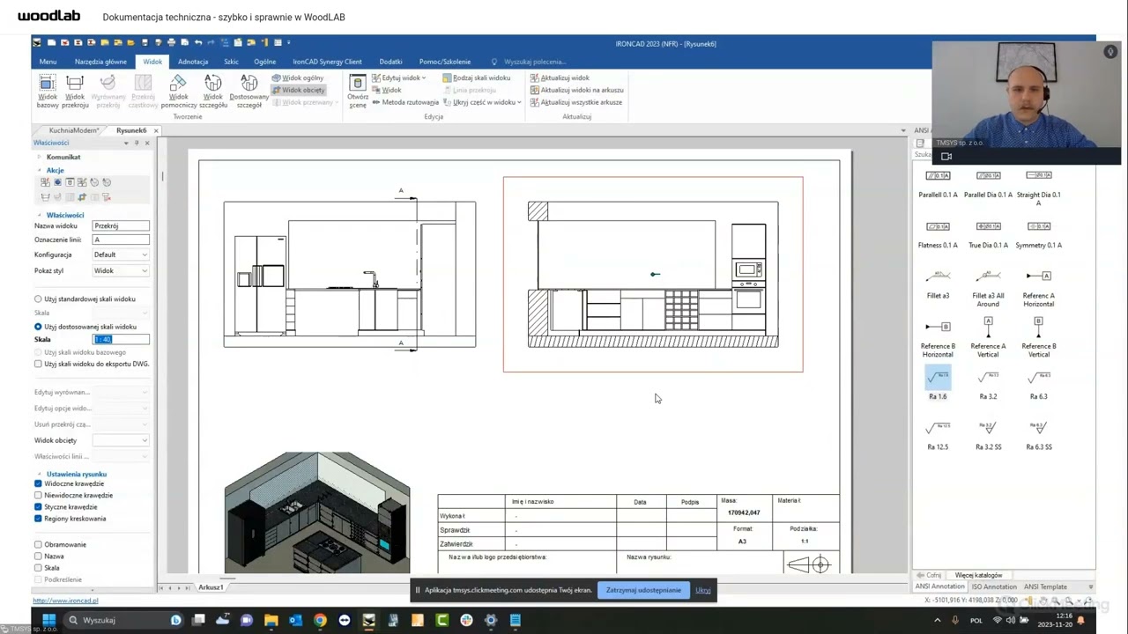Click the print icon in quick access toolbar
The image size is (1128, 634).
171,42
